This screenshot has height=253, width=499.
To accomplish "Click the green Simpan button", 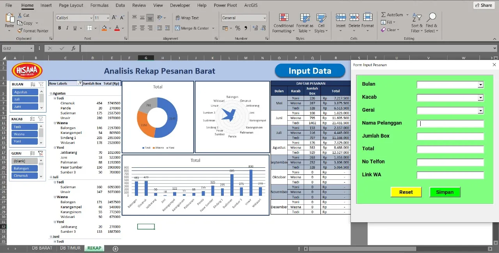I will pyautogui.click(x=445, y=192).
